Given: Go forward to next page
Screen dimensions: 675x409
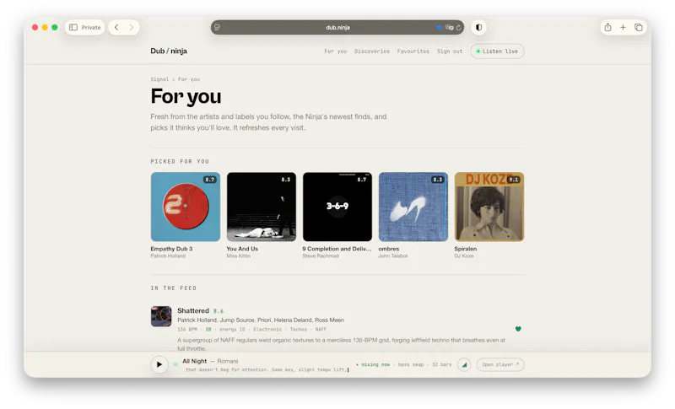Looking at the screenshot, I should 132,27.
